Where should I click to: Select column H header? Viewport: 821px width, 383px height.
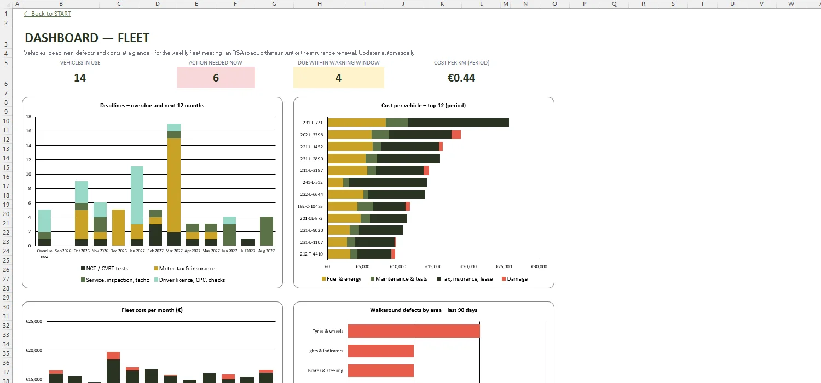(x=319, y=4)
